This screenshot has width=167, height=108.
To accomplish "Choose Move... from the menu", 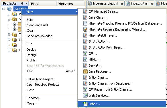I will point(32,103).
